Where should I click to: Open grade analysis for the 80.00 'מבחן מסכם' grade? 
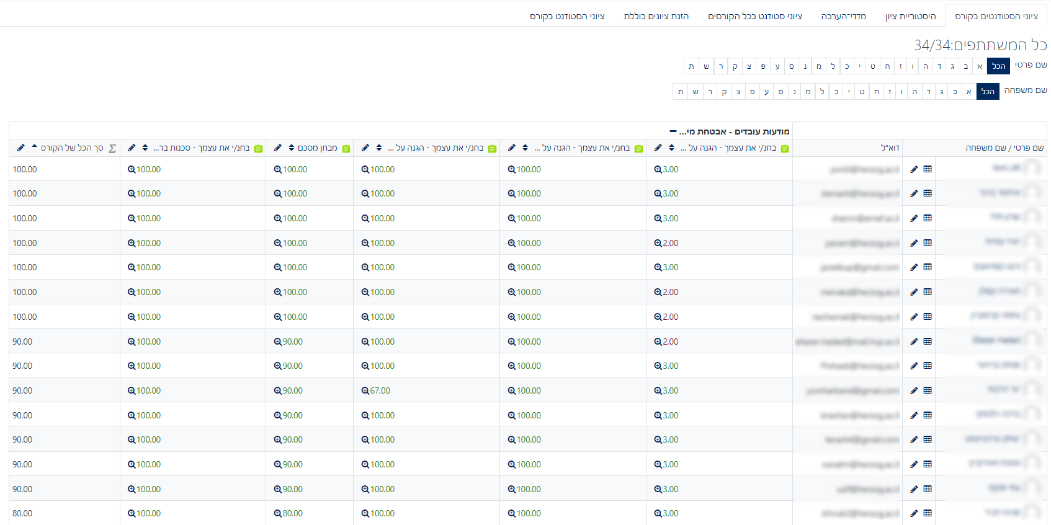point(278,513)
